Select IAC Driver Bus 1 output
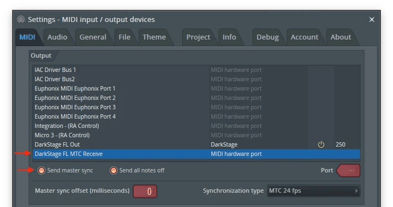Viewport: 393px width, 207px height. click(197, 70)
